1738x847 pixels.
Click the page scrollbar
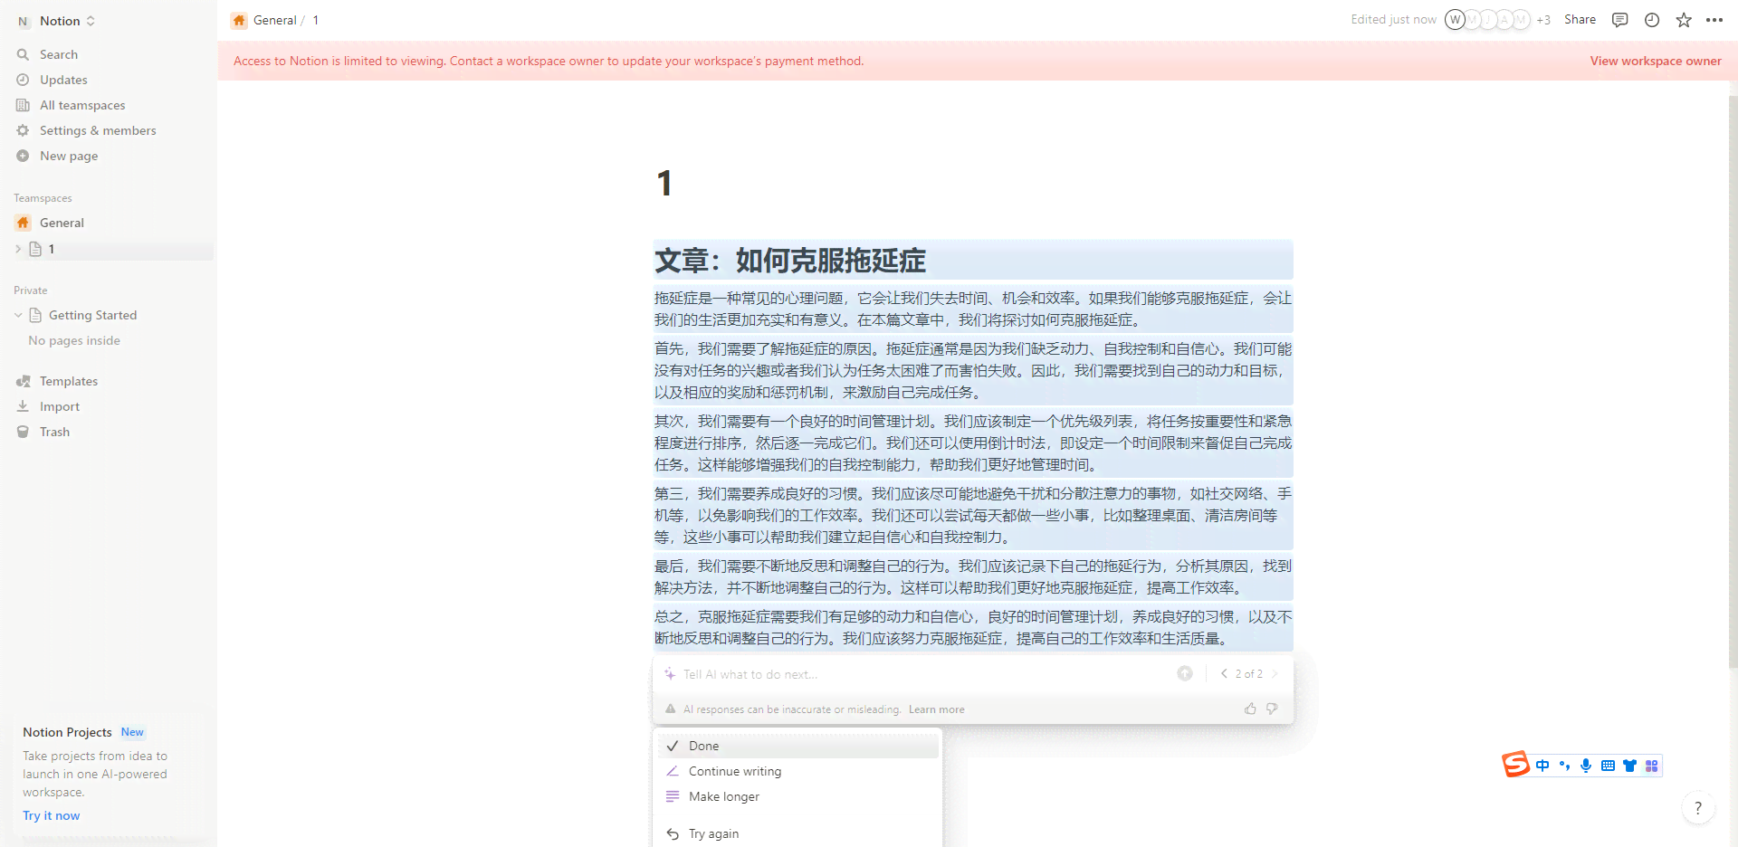click(x=1733, y=380)
